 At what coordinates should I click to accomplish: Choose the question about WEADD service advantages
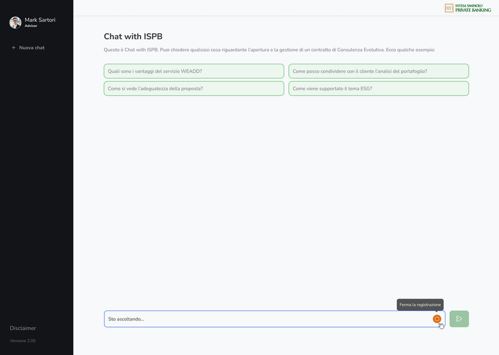pos(194,71)
